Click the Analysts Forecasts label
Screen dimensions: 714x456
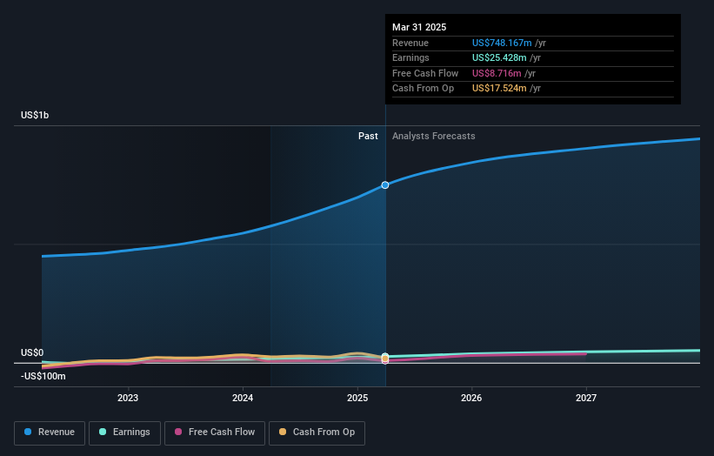[x=433, y=136]
